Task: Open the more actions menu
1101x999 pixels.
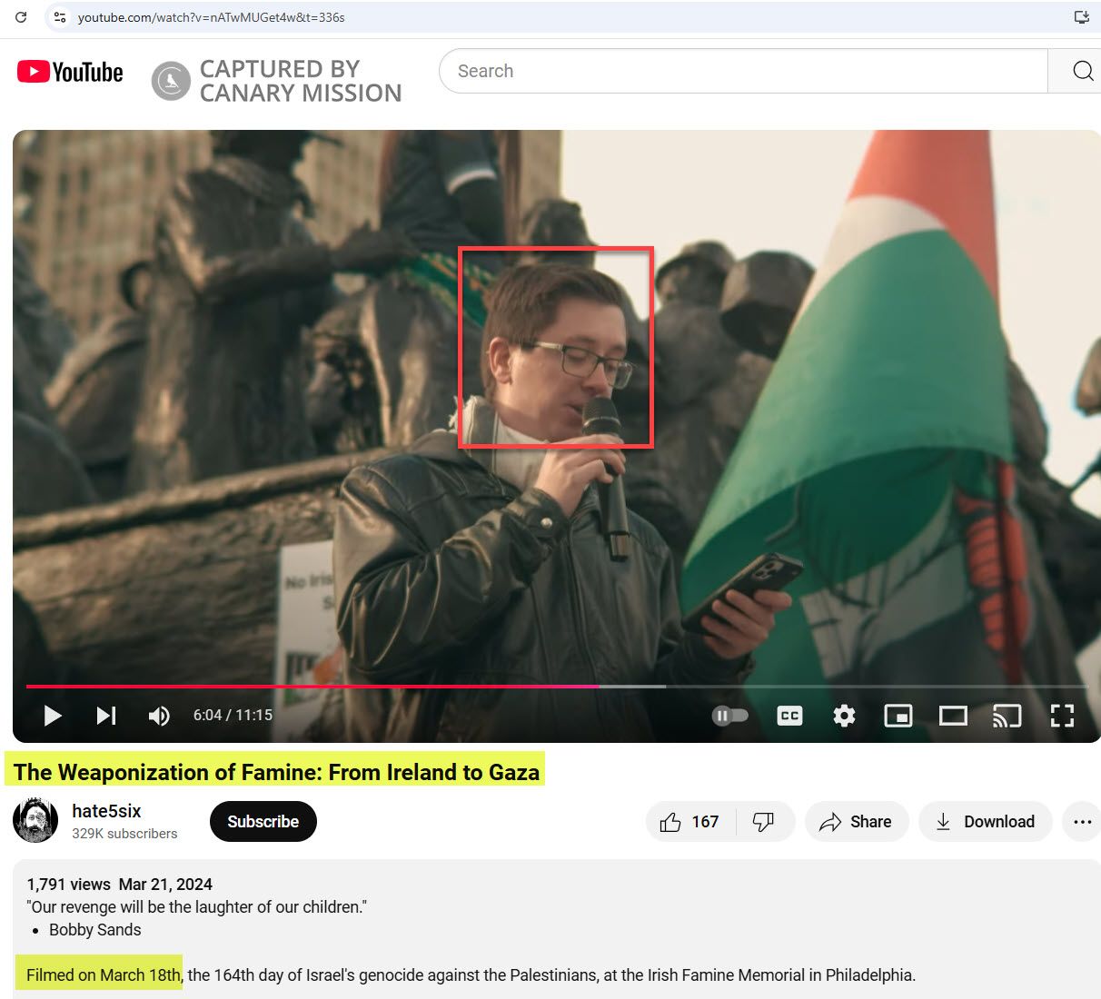Action: tap(1081, 821)
